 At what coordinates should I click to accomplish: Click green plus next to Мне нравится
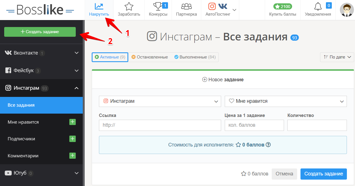[72, 122]
